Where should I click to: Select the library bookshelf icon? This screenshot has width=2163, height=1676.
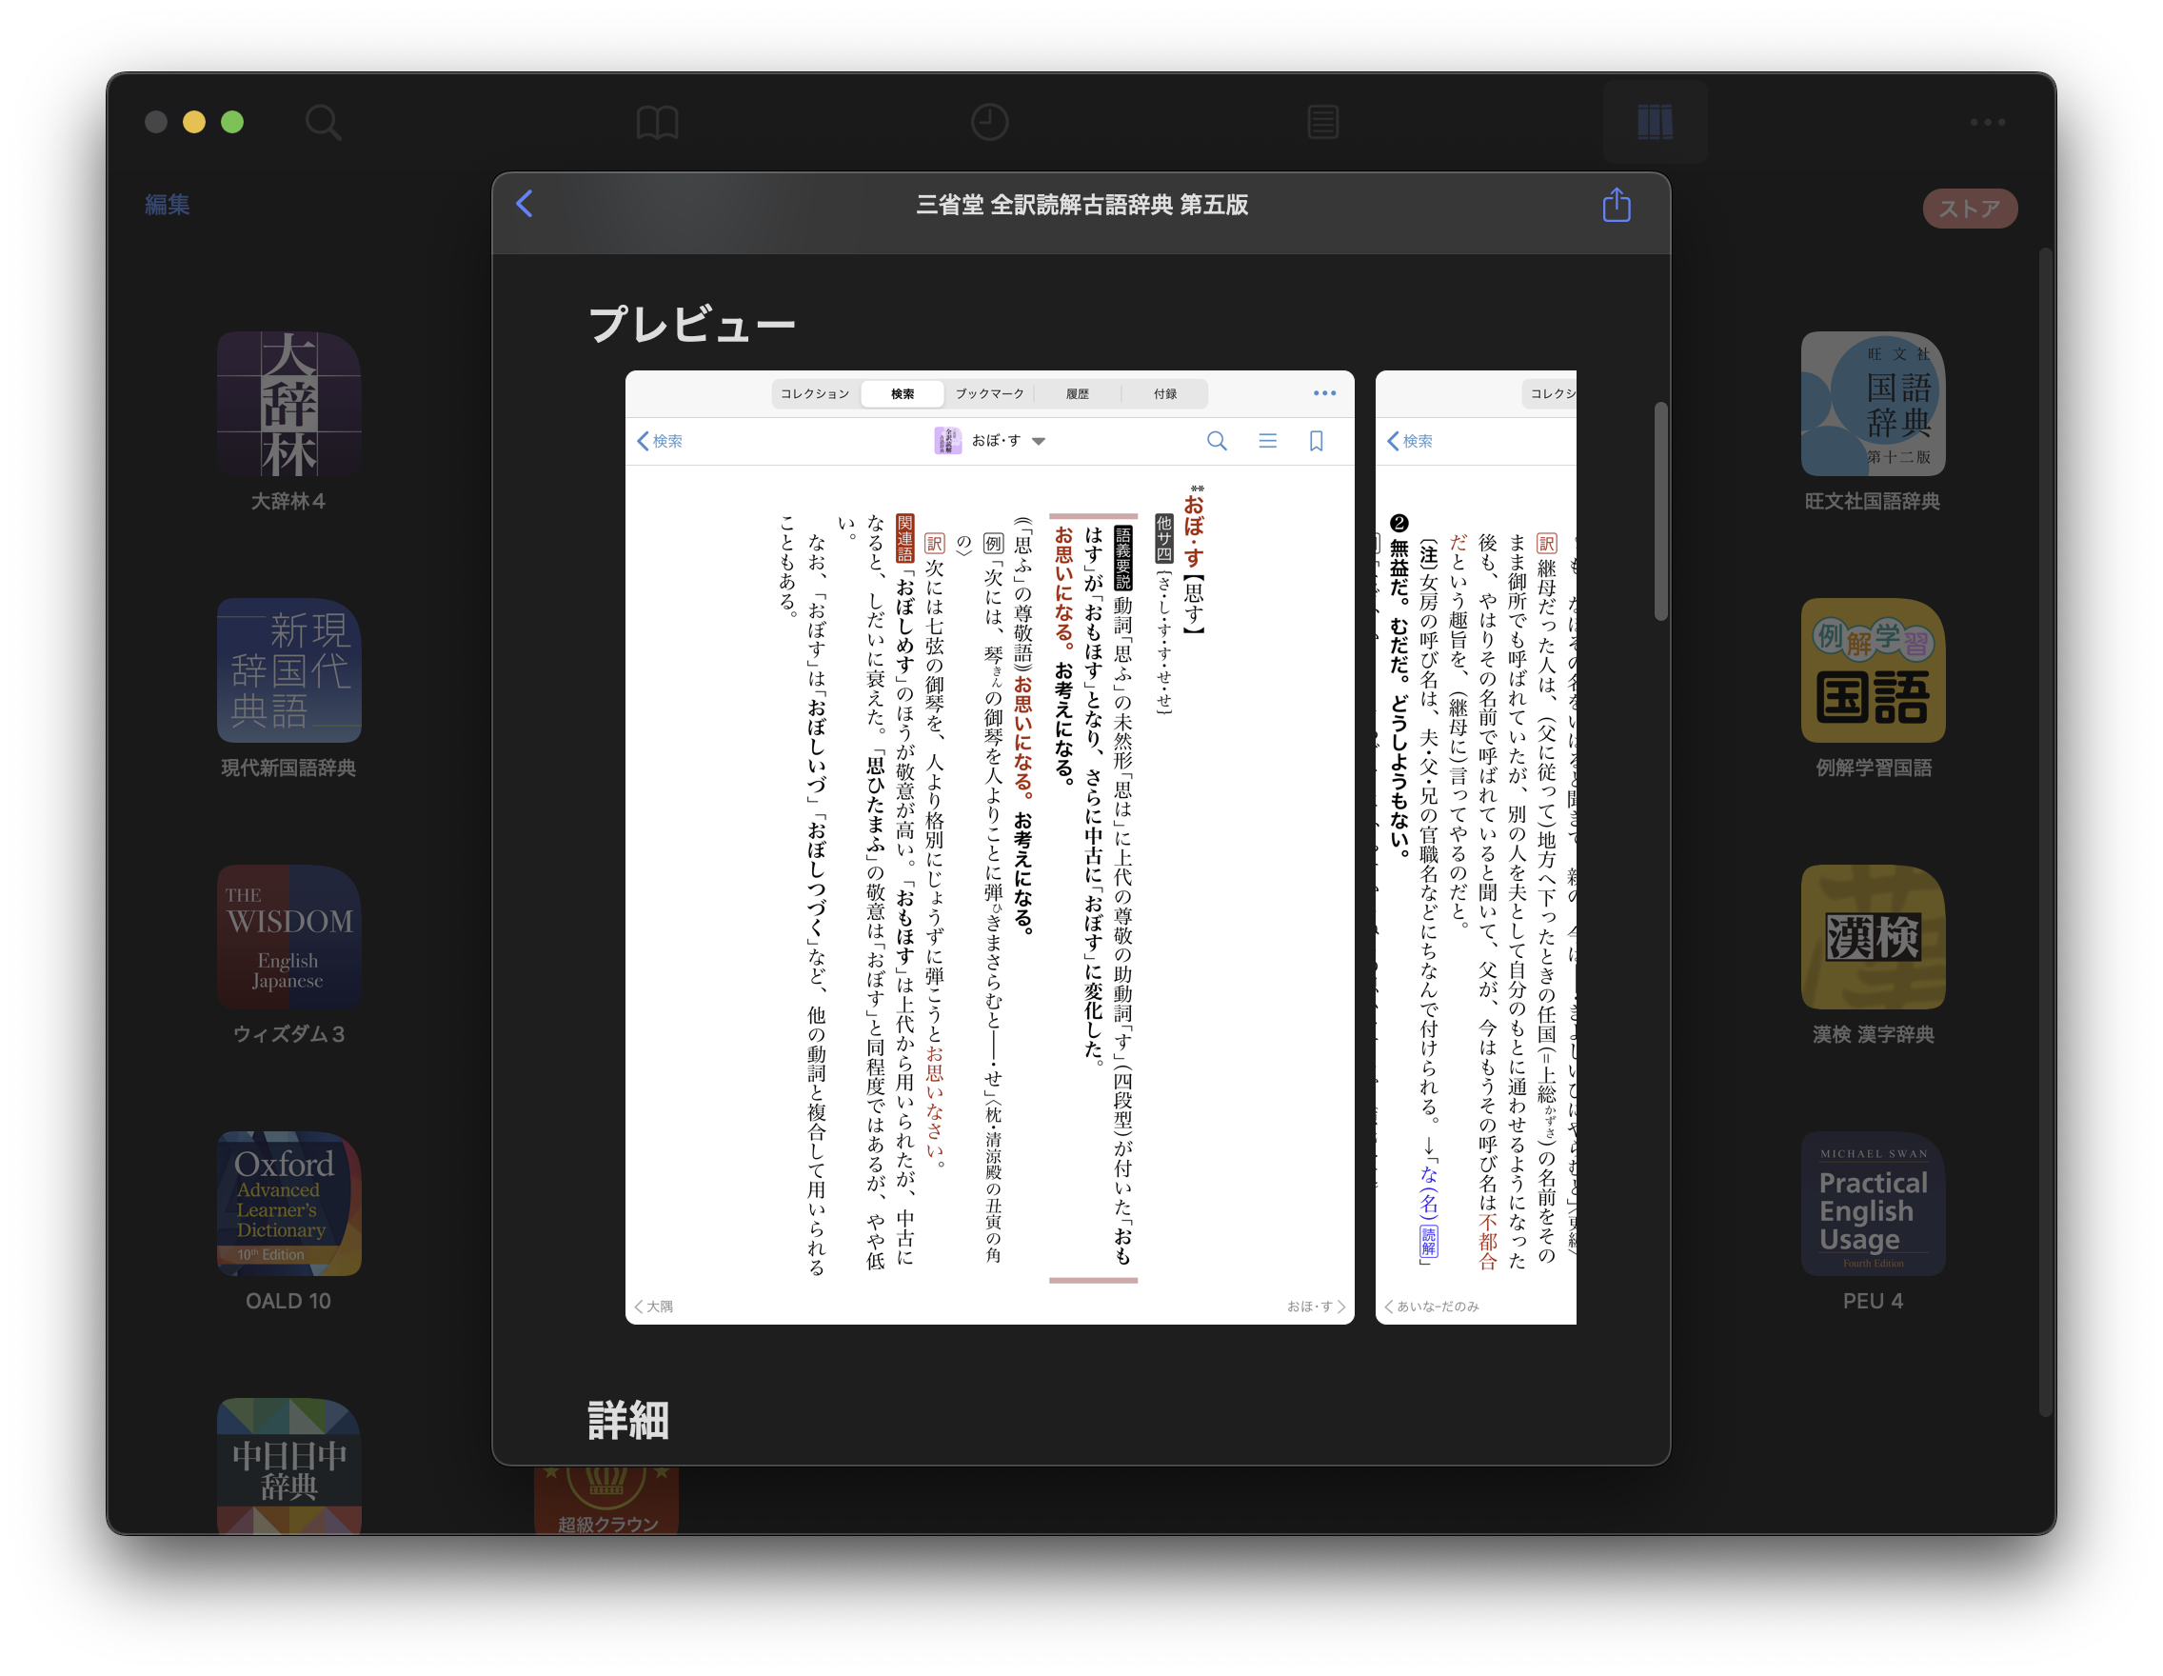[x=1654, y=123]
